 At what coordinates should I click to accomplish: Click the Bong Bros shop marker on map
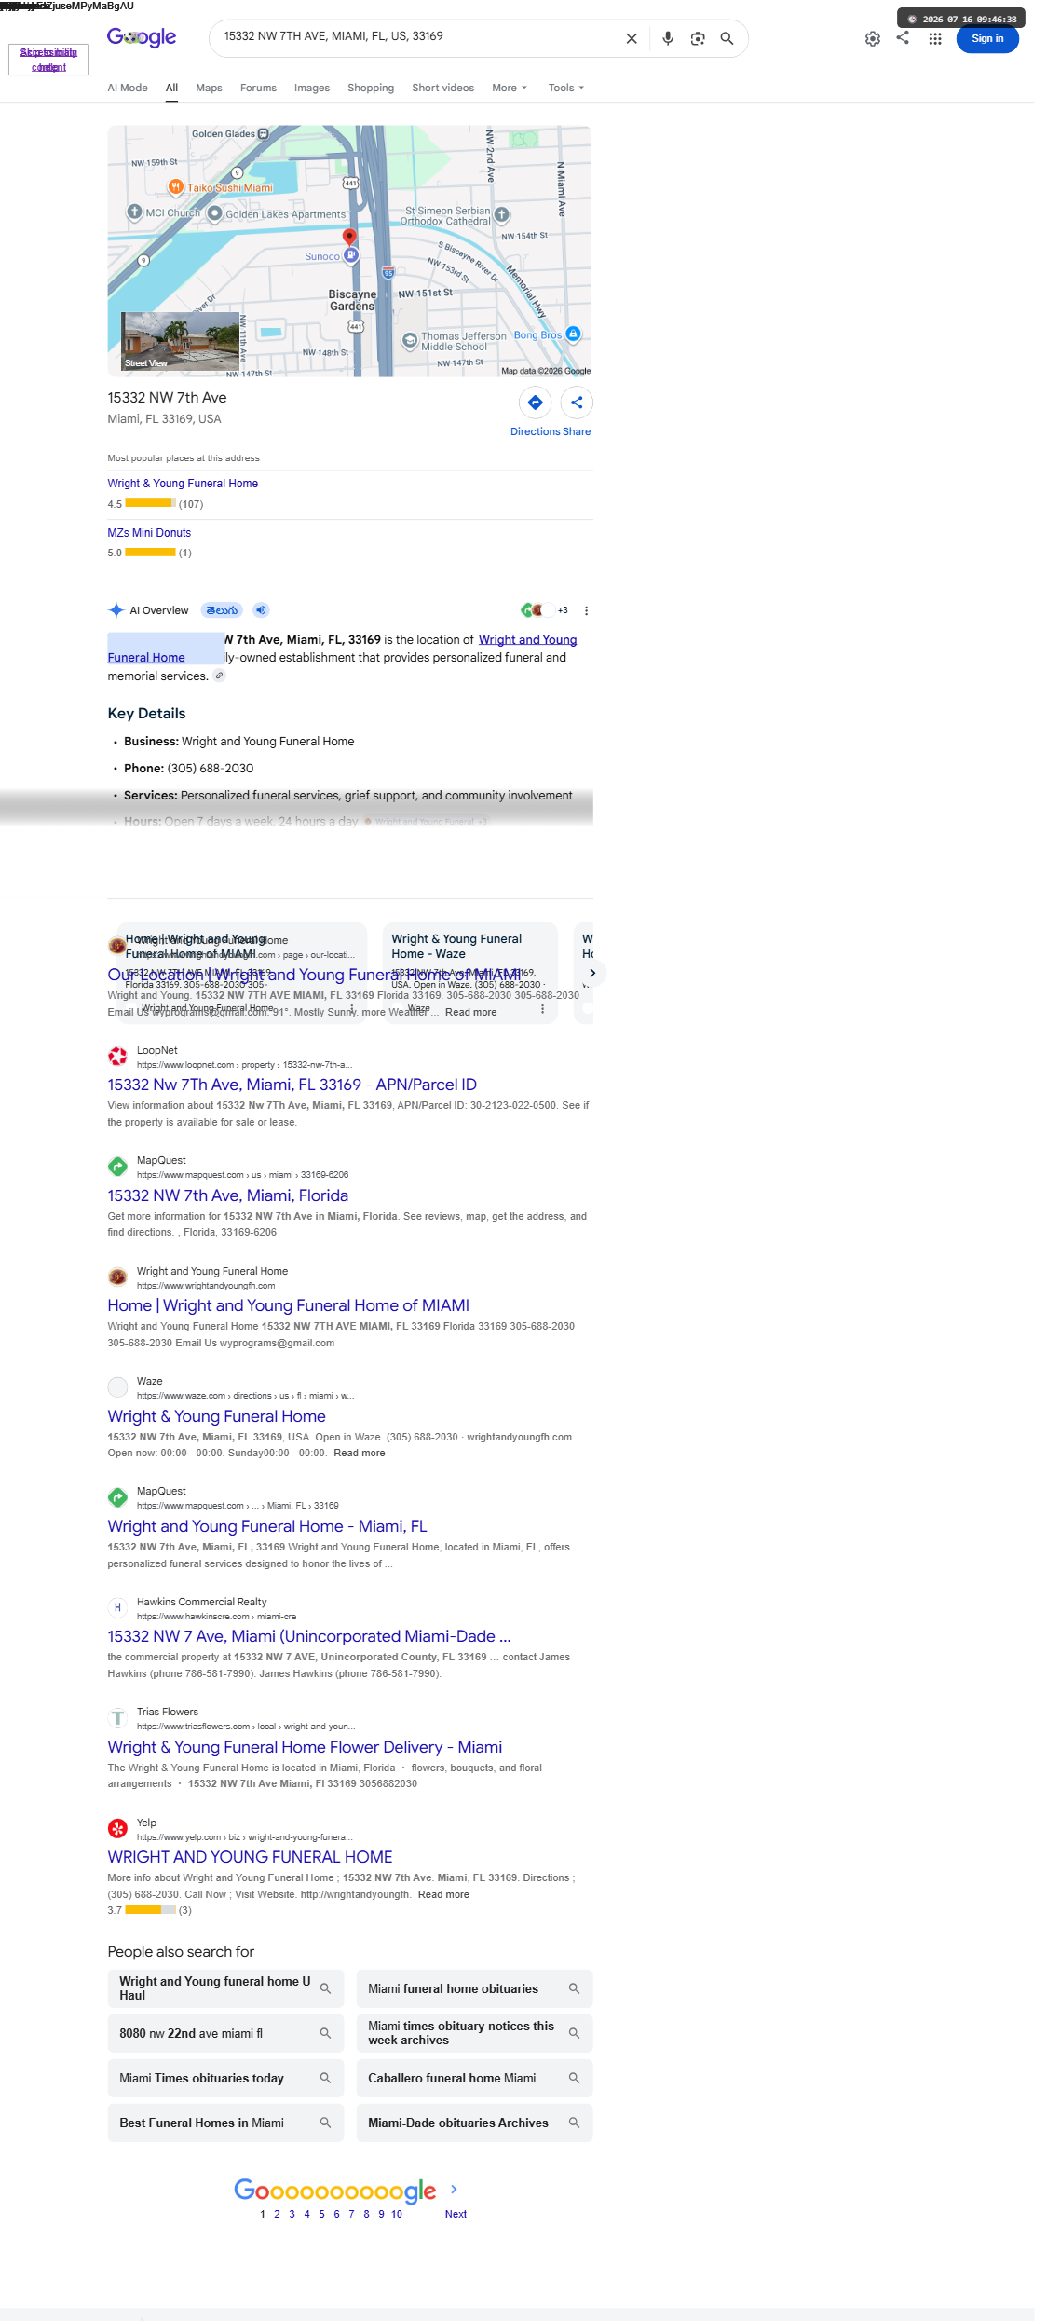(573, 334)
